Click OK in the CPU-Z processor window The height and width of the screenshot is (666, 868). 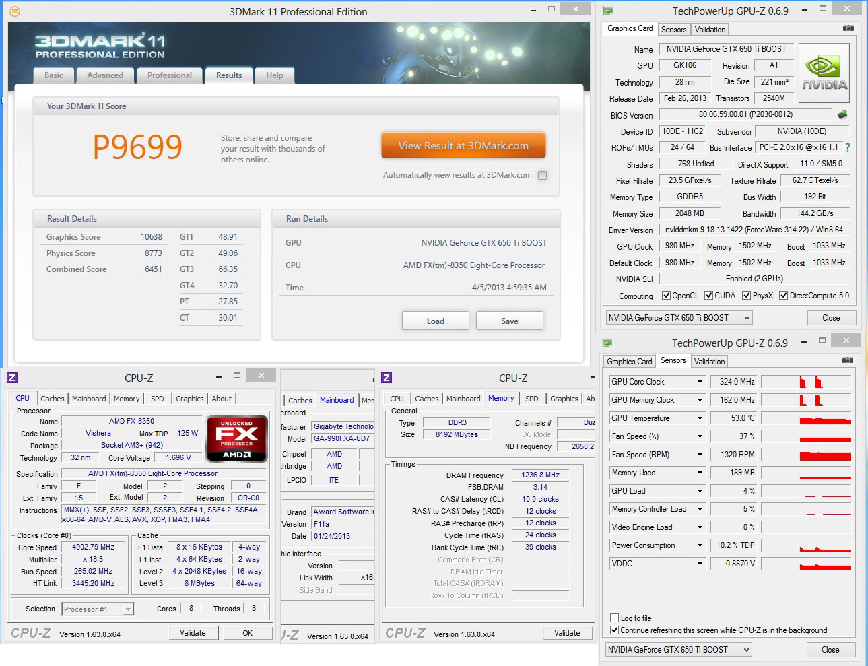pyautogui.click(x=248, y=633)
